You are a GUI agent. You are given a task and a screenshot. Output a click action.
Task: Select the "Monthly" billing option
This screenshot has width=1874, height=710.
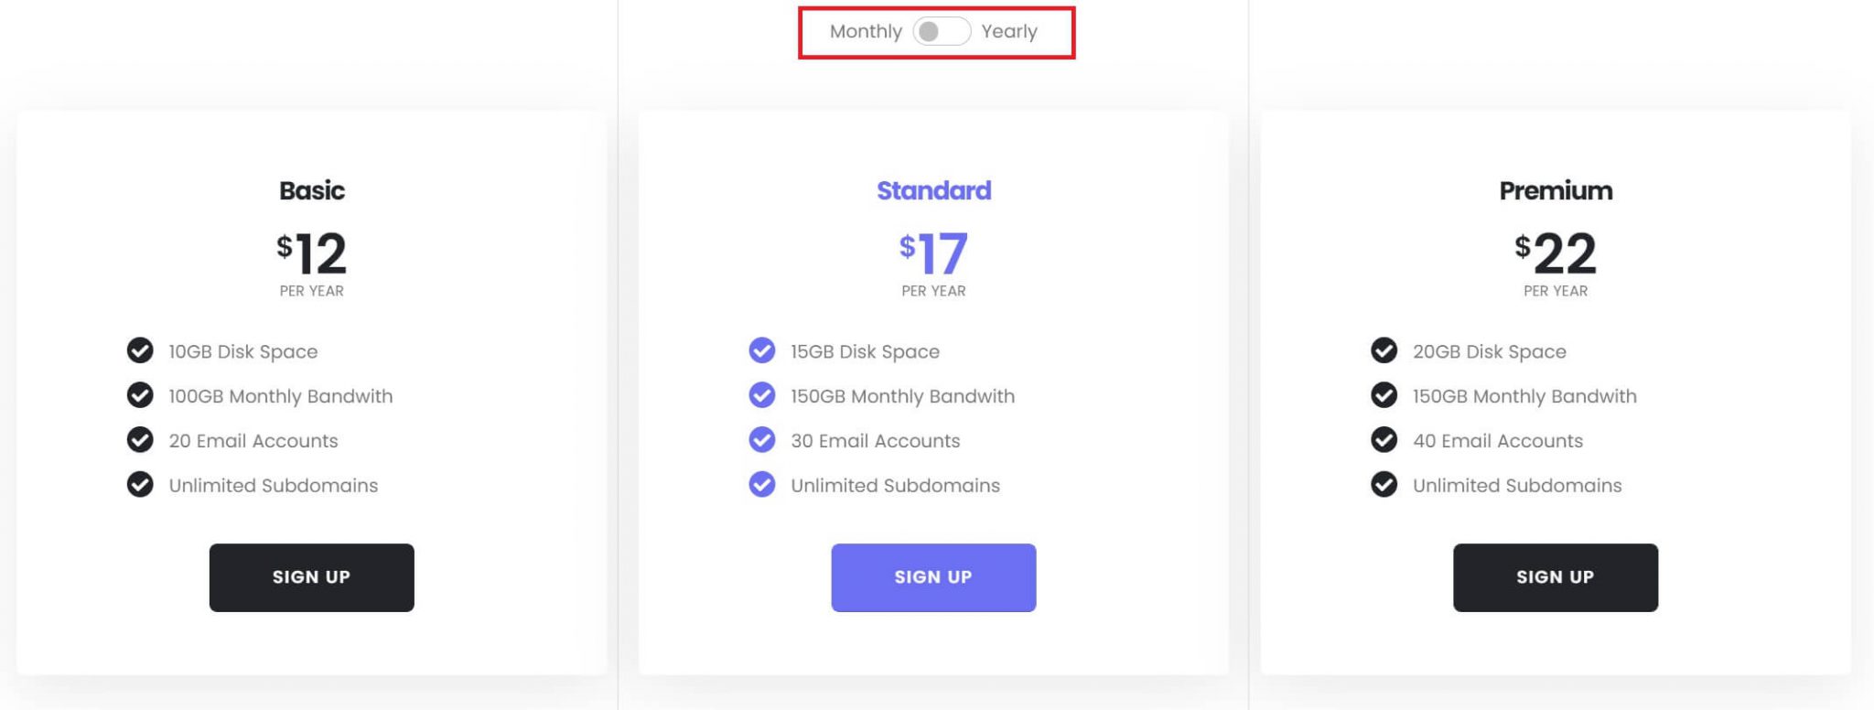point(865,31)
